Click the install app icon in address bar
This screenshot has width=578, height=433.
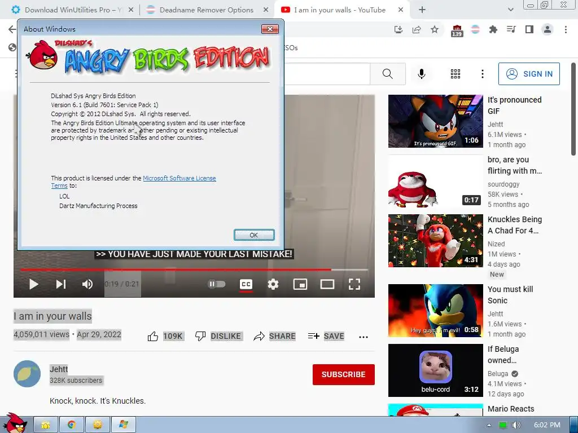tap(399, 29)
